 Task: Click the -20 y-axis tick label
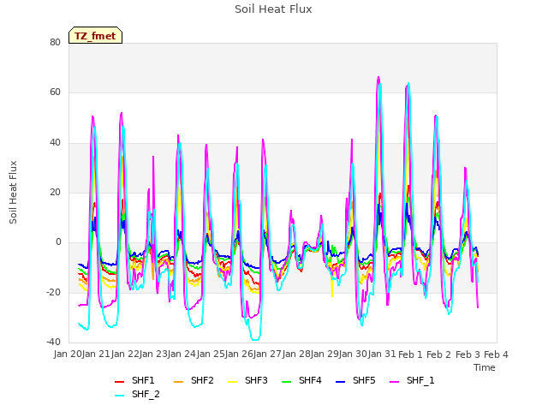(x=53, y=292)
